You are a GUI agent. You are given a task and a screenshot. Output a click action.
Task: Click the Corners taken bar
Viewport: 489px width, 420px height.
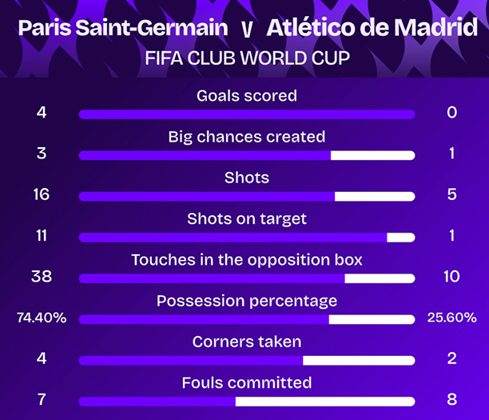point(247,360)
